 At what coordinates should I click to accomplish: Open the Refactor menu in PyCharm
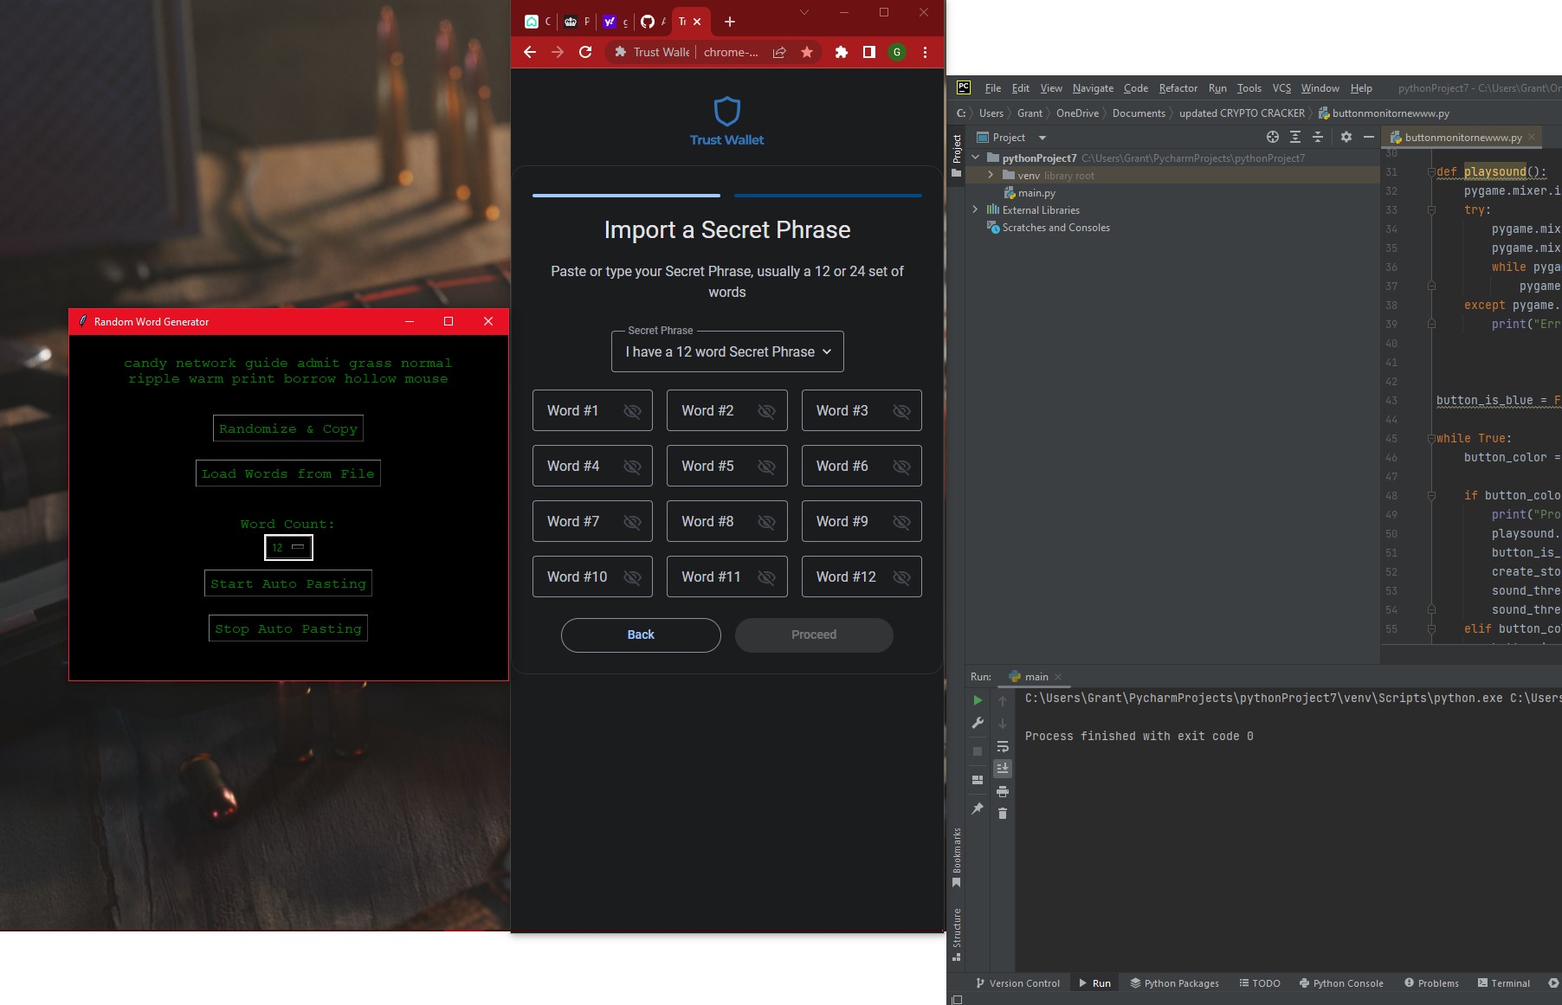(x=1178, y=88)
